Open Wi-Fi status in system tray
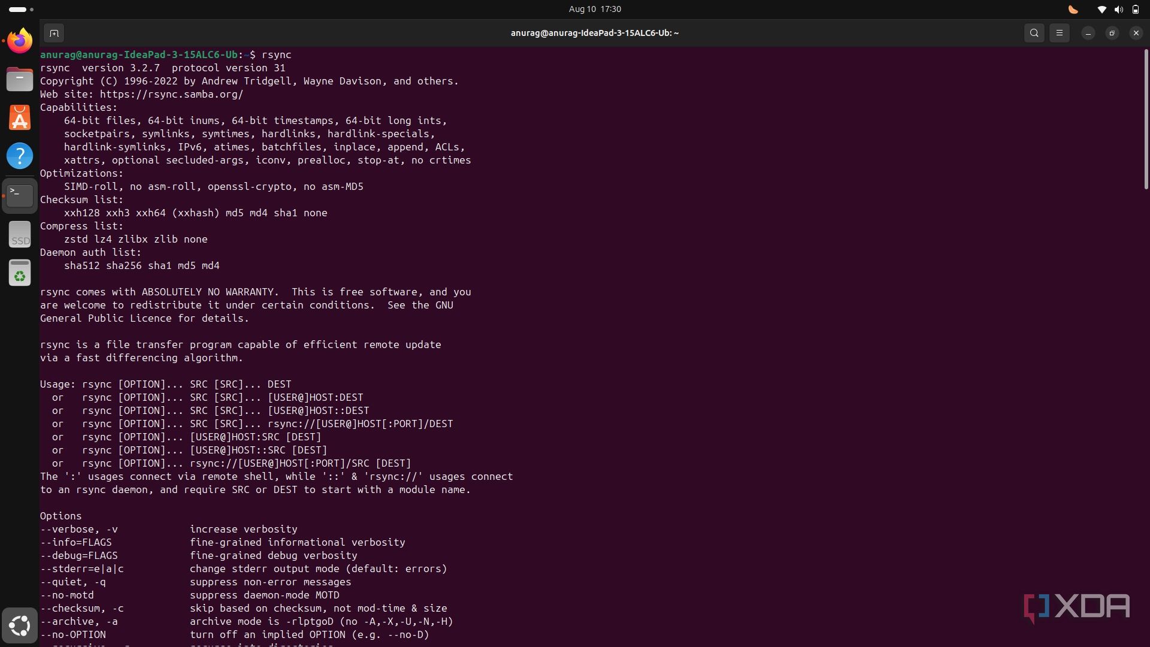The width and height of the screenshot is (1150, 647). pos(1101,10)
